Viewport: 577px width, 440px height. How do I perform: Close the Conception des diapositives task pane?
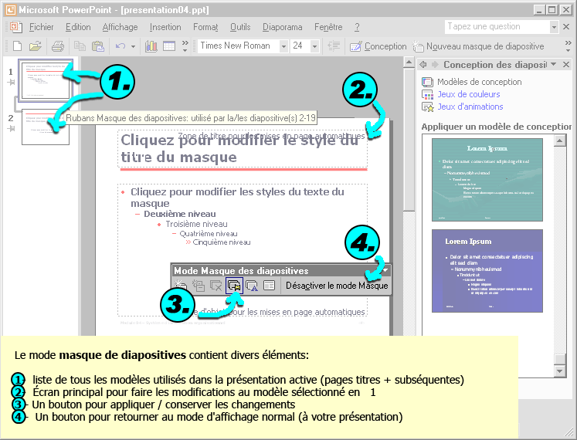[566, 65]
